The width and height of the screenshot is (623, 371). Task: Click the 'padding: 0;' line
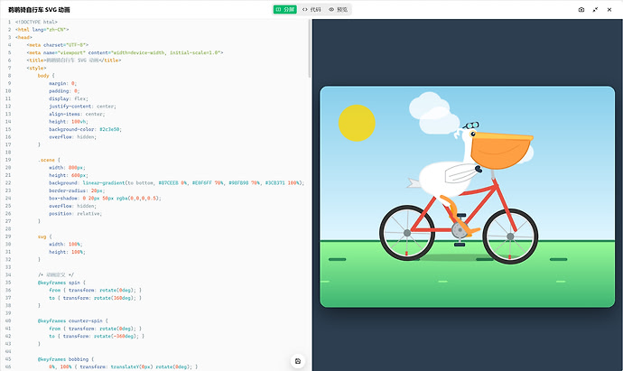(x=64, y=91)
